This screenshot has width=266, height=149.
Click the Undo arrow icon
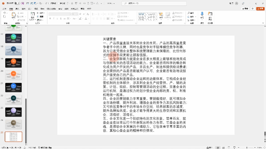pos(5,13)
